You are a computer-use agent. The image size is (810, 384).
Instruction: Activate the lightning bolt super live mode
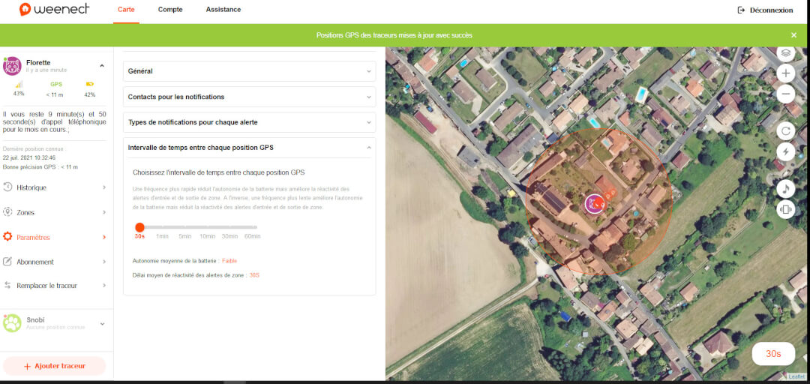point(785,151)
